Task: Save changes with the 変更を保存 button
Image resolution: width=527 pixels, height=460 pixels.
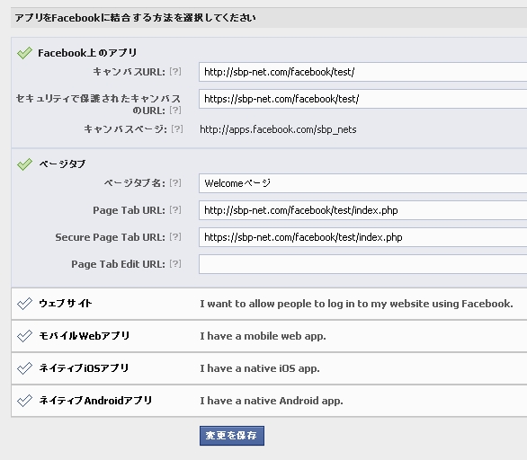Action: pyautogui.click(x=232, y=436)
